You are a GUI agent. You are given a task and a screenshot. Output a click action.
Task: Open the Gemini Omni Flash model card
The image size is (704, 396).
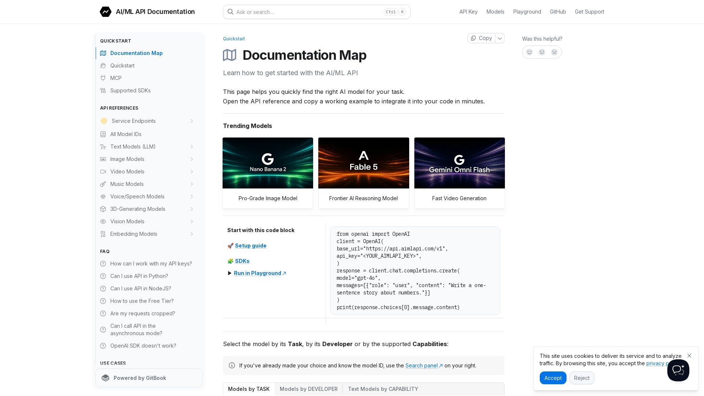tap(459, 173)
